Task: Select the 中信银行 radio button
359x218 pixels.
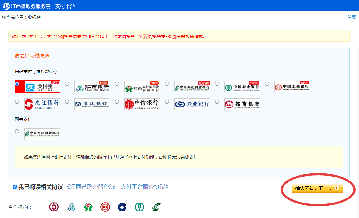Action: (x=117, y=102)
